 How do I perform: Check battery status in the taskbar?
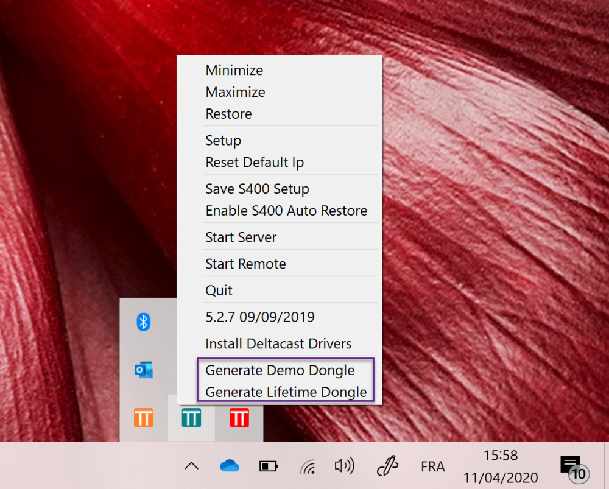(268, 466)
